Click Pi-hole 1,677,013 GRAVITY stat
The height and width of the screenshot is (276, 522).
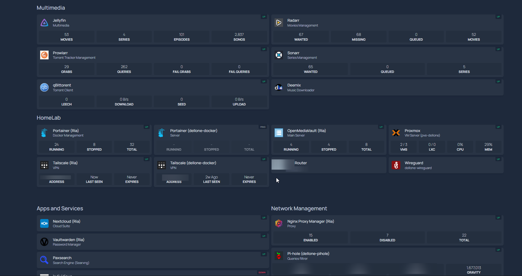click(474, 270)
